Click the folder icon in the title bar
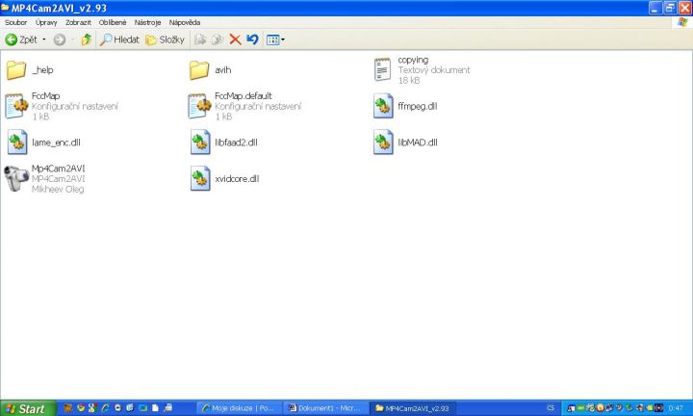 pos(6,8)
